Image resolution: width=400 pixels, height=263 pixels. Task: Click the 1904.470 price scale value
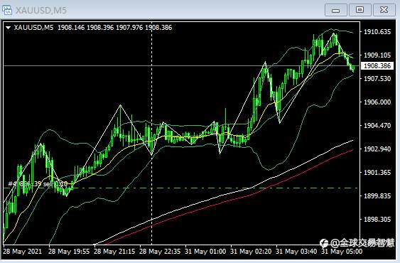click(x=377, y=126)
